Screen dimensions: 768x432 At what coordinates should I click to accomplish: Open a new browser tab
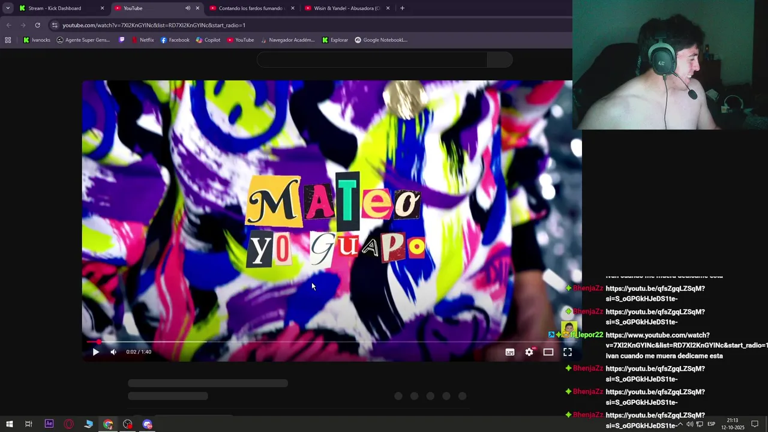[402, 8]
